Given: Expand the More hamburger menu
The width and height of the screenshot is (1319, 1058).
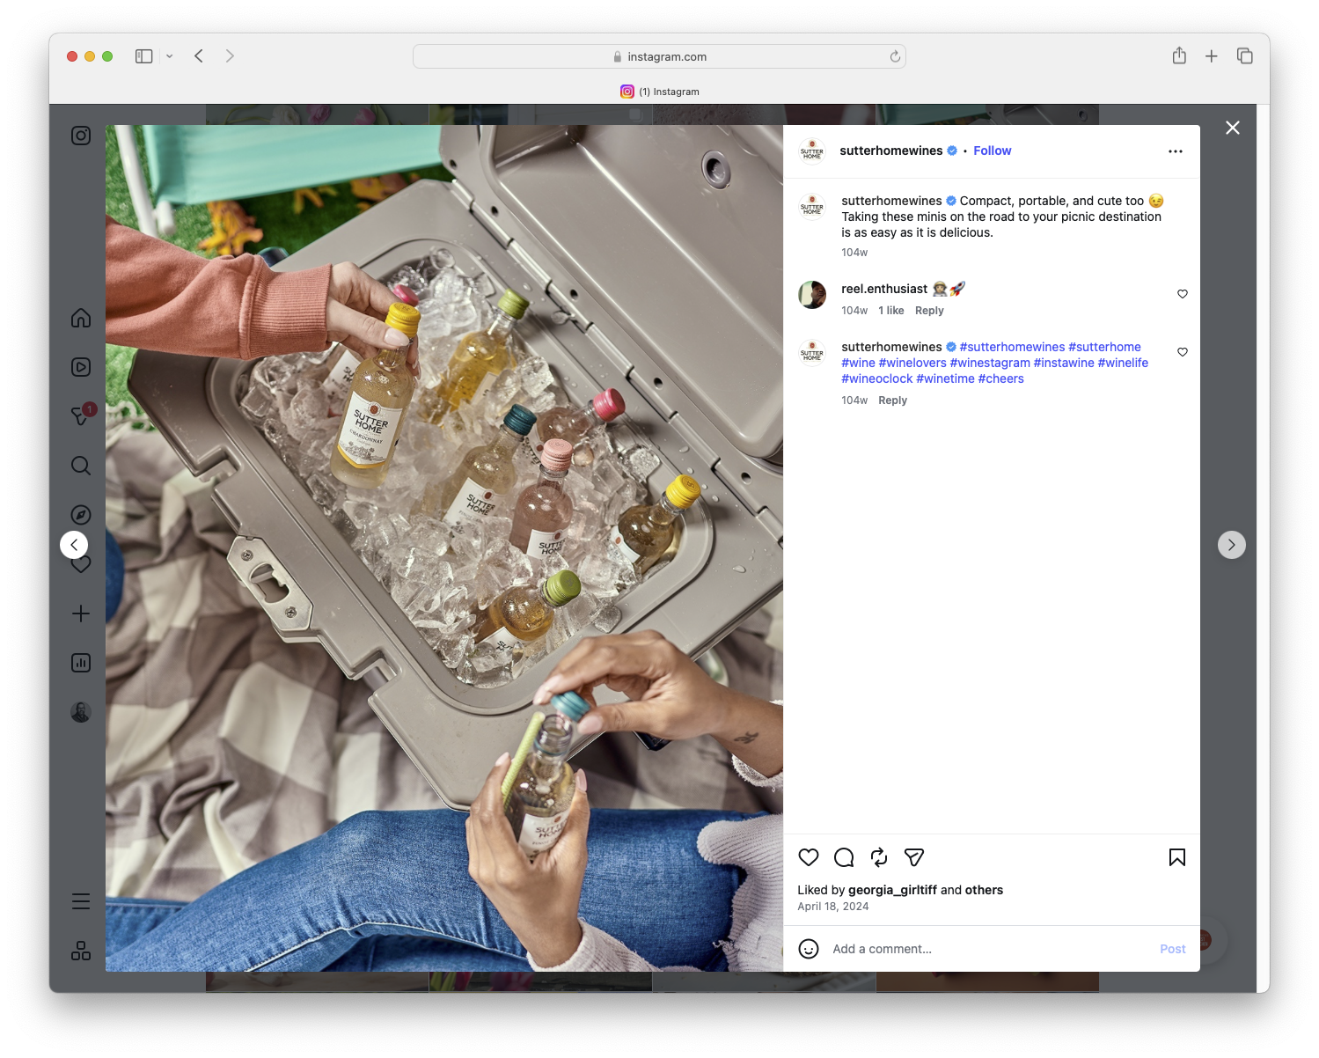Looking at the screenshot, I should [x=80, y=901].
